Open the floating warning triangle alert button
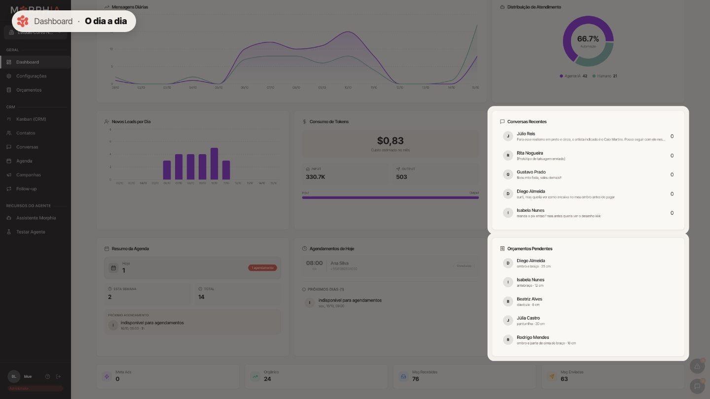Image resolution: width=710 pixels, height=399 pixels. click(x=697, y=366)
